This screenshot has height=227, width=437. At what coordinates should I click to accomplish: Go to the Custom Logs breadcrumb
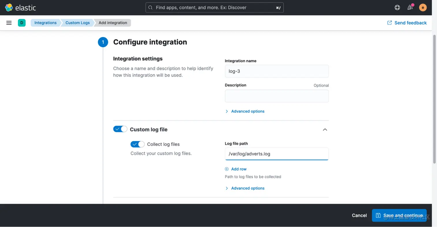[77, 23]
